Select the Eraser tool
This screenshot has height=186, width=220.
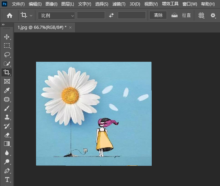[x=7, y=135]
